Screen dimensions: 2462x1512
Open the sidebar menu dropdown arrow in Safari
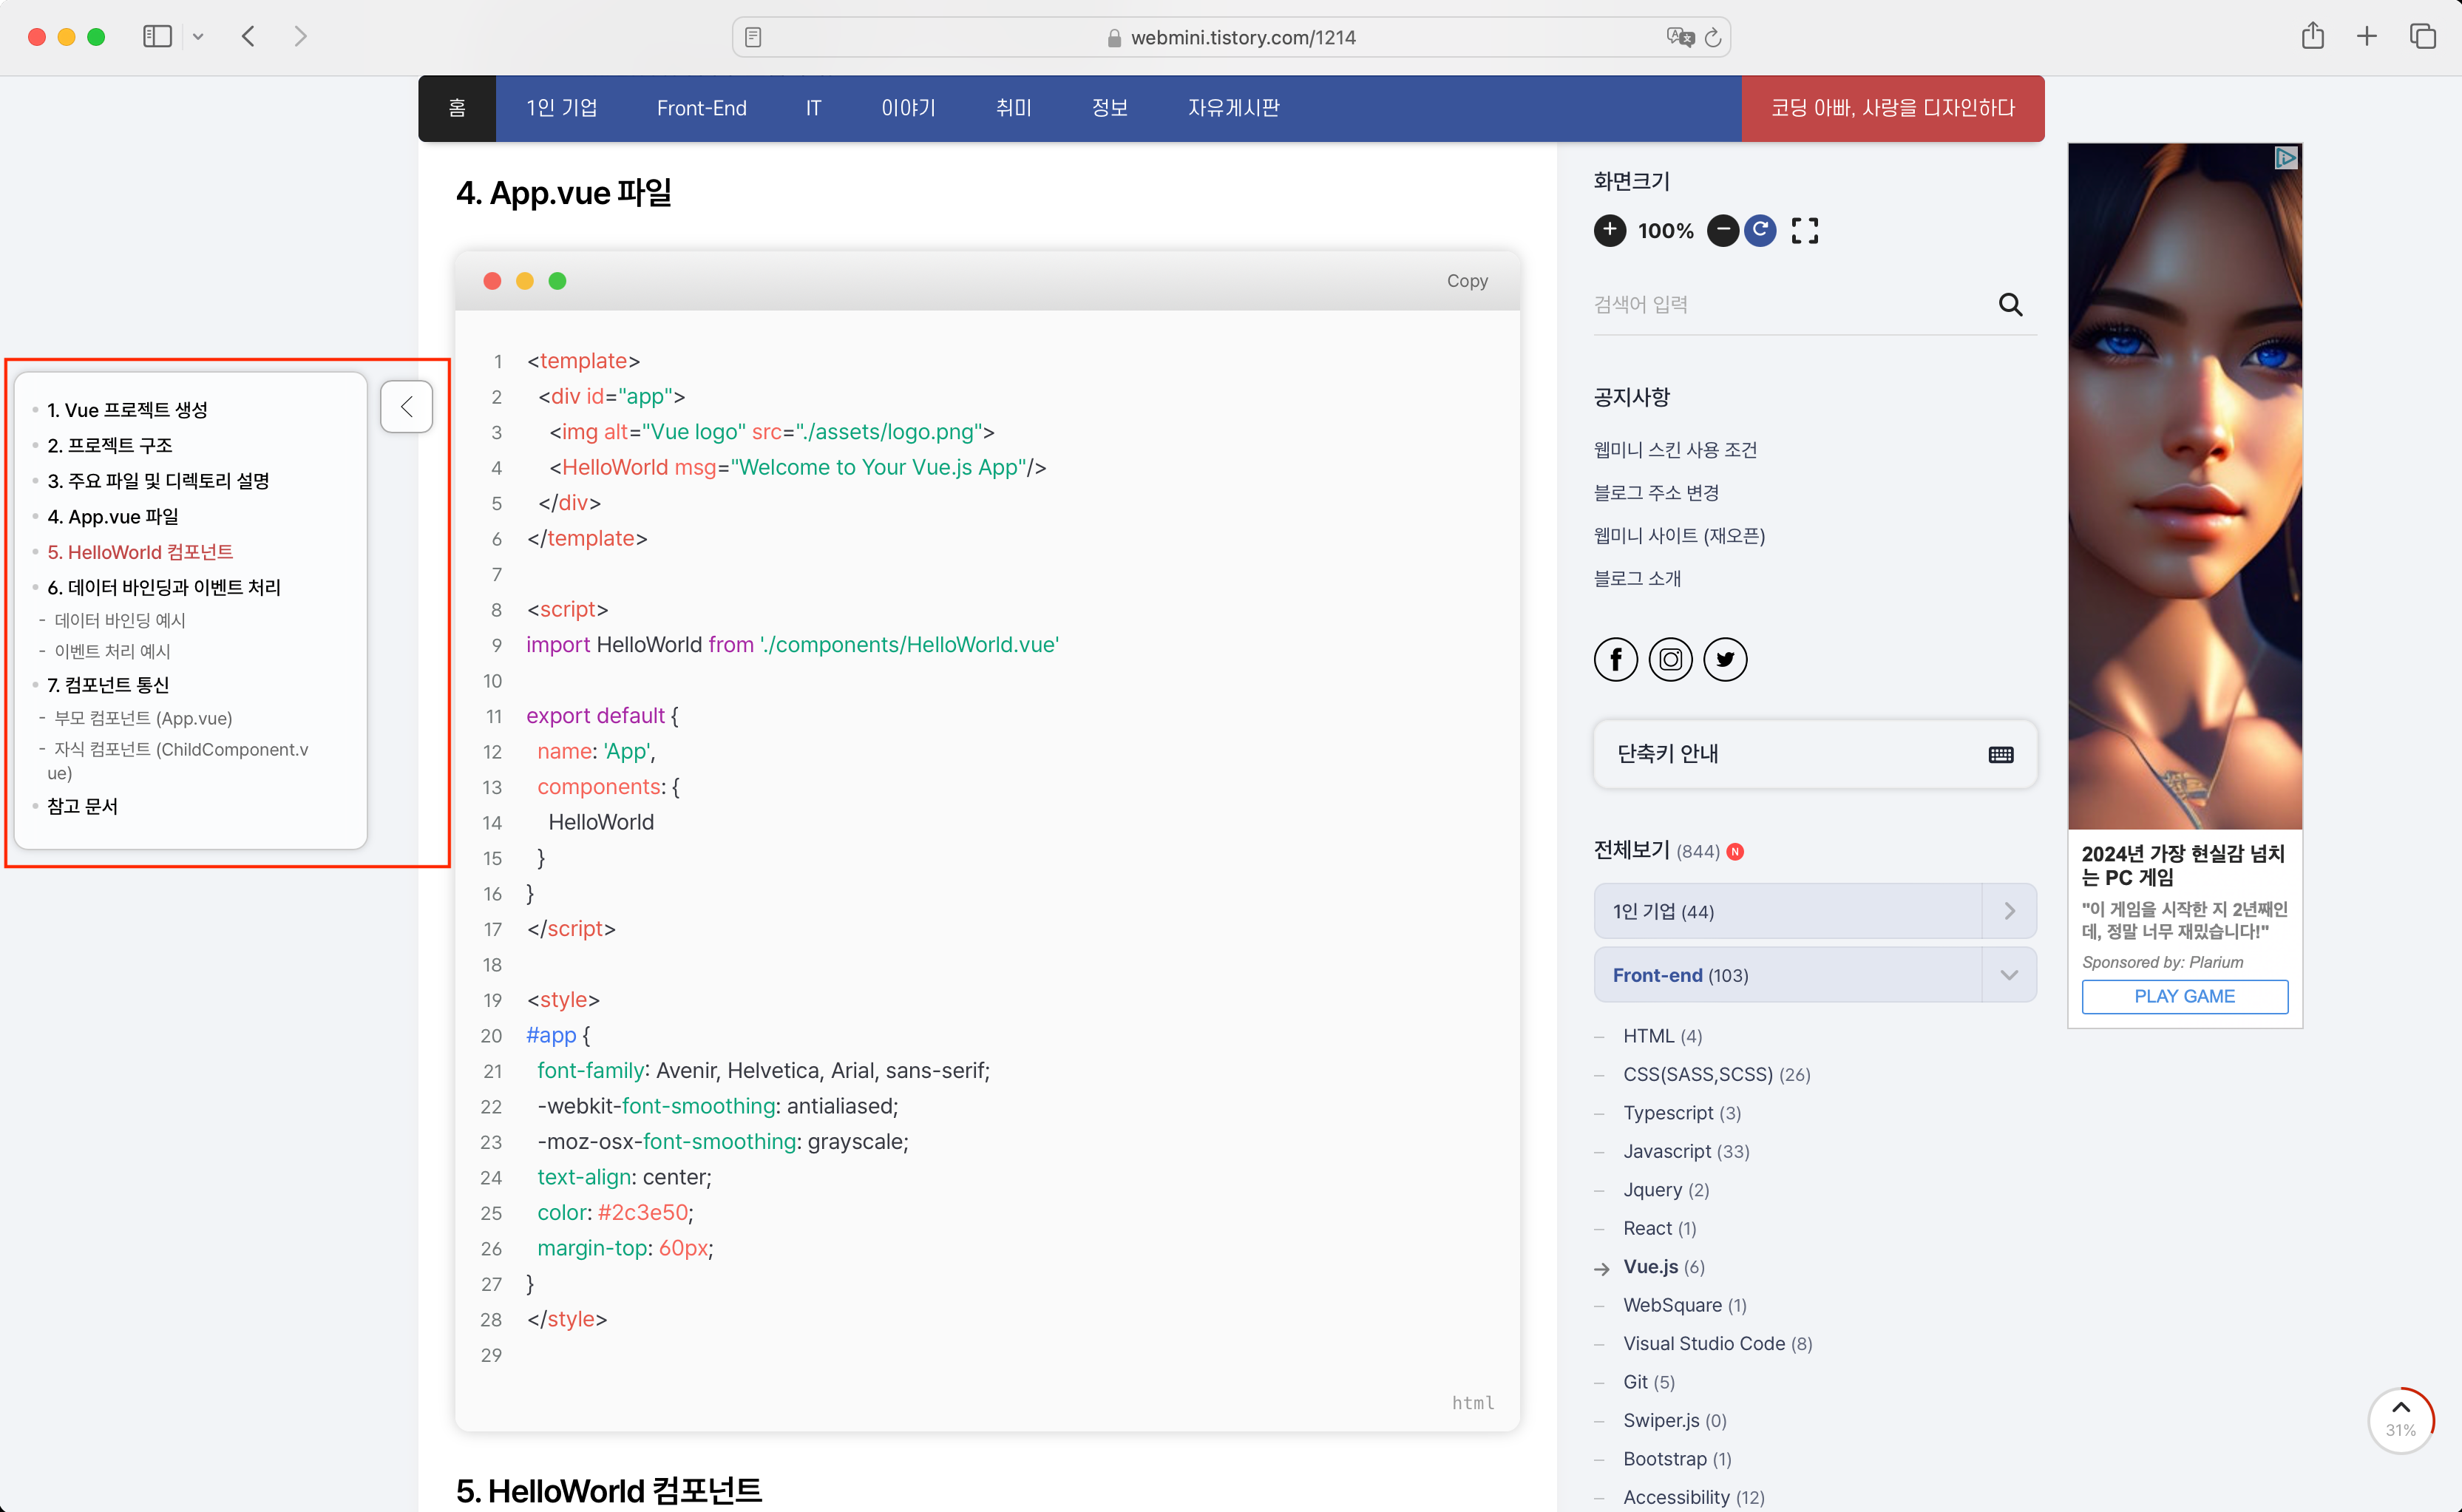point(198,37)
